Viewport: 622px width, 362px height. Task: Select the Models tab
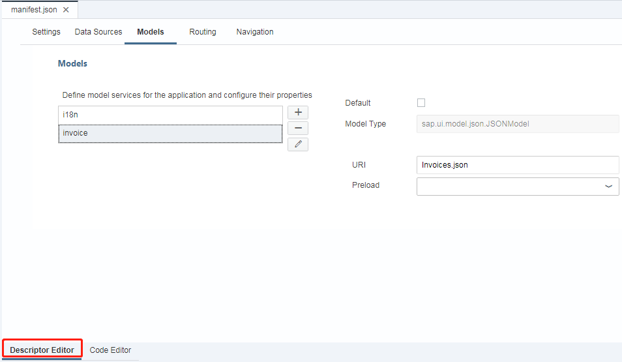(x=151, y=32)
